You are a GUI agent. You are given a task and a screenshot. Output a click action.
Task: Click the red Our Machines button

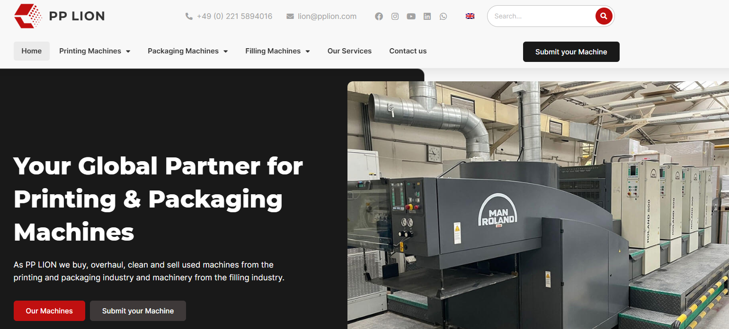click(x=49, y=311)
